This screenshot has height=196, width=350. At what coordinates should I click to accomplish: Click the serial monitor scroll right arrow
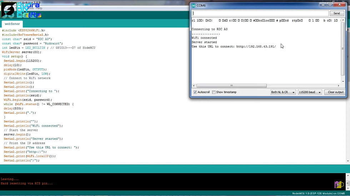coord(339,86)
